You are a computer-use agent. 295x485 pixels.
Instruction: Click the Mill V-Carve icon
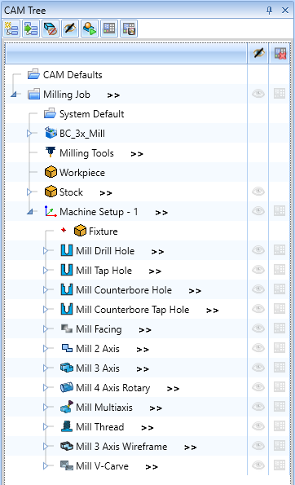point(67,465)
